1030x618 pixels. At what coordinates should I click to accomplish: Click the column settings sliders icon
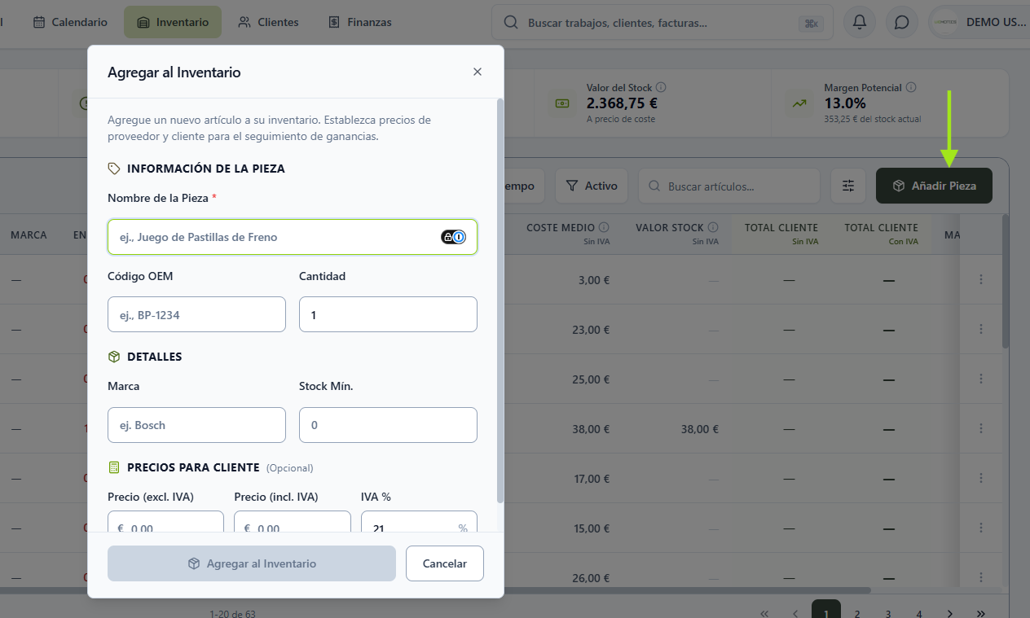(x=848, y=186)
